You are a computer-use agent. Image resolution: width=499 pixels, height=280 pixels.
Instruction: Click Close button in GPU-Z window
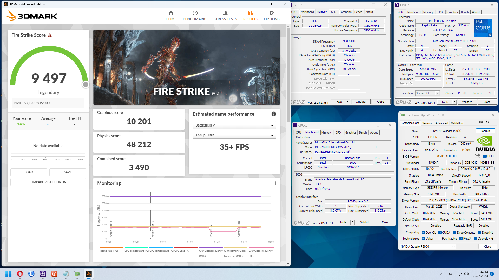tap(488, 247)
